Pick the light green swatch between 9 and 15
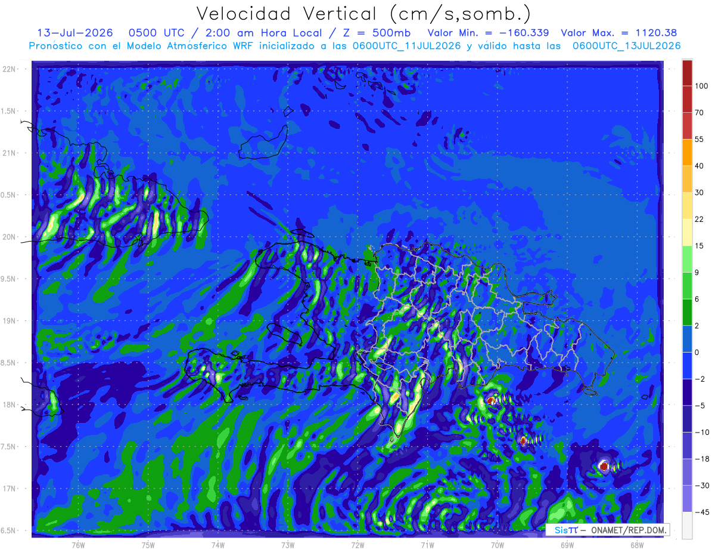This screenshot has width=715, height=553. click(x=688, y=259)
